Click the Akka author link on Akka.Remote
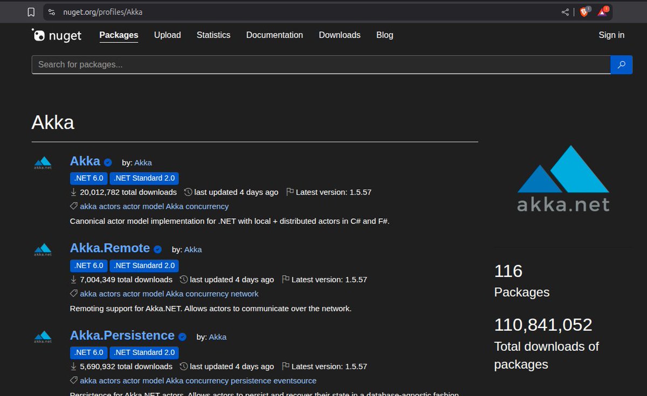The image size is (647, 396). pyautogui.click(x=193, y=250)
